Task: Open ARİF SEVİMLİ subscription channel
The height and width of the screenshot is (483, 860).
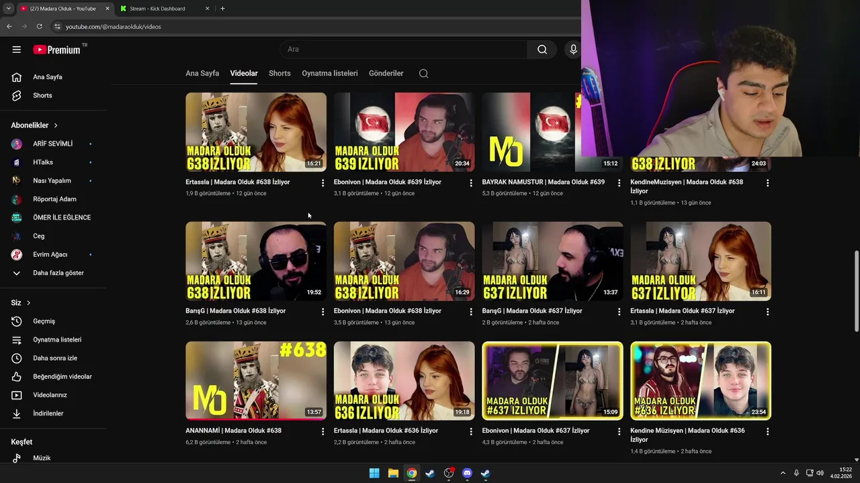Action: (x=54, y=144)
